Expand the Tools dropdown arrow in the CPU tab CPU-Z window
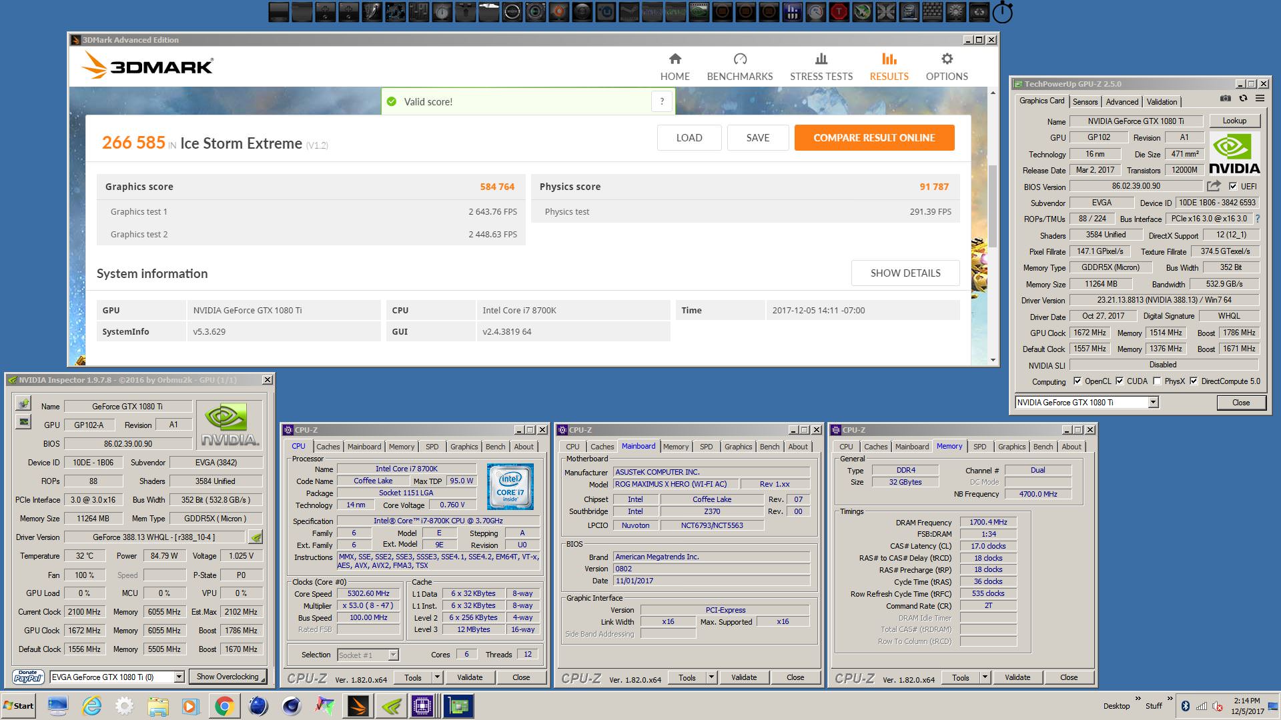Image resolution: width=1281 pixels, height=720 pixels. [437, 677]
